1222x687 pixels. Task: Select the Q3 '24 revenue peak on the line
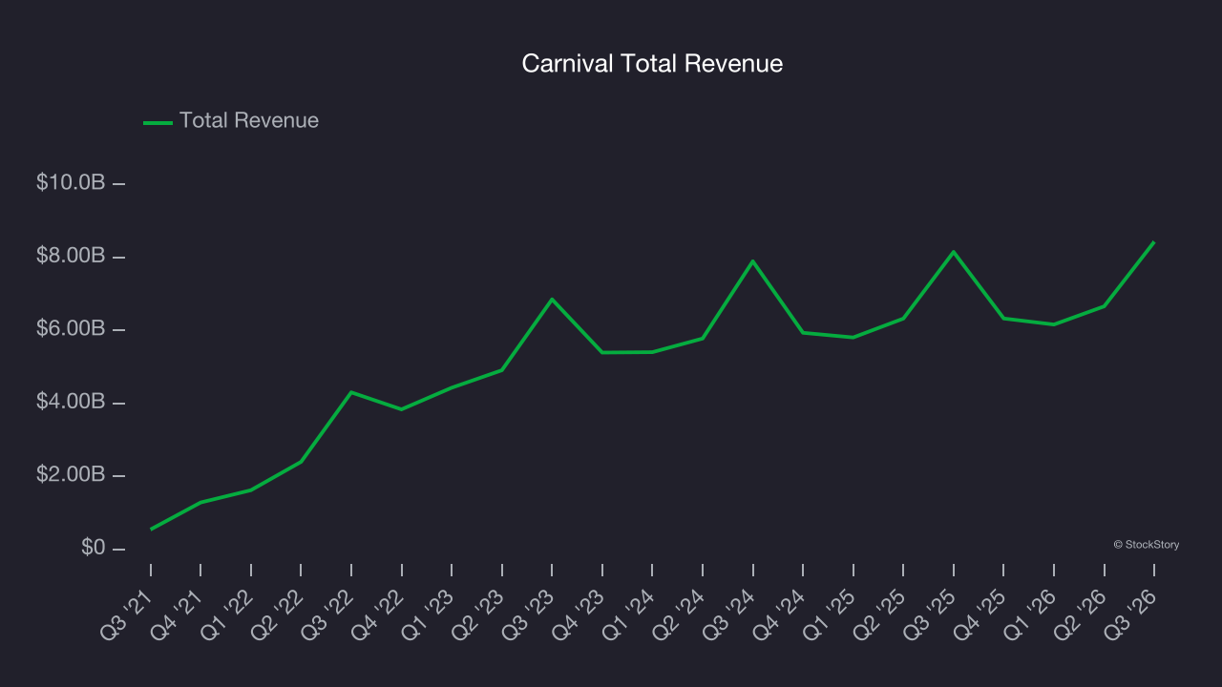(752, 260)
